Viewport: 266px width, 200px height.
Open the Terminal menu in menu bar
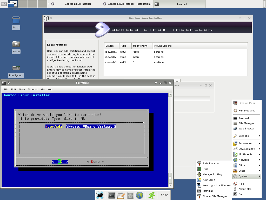pos(33,90)
